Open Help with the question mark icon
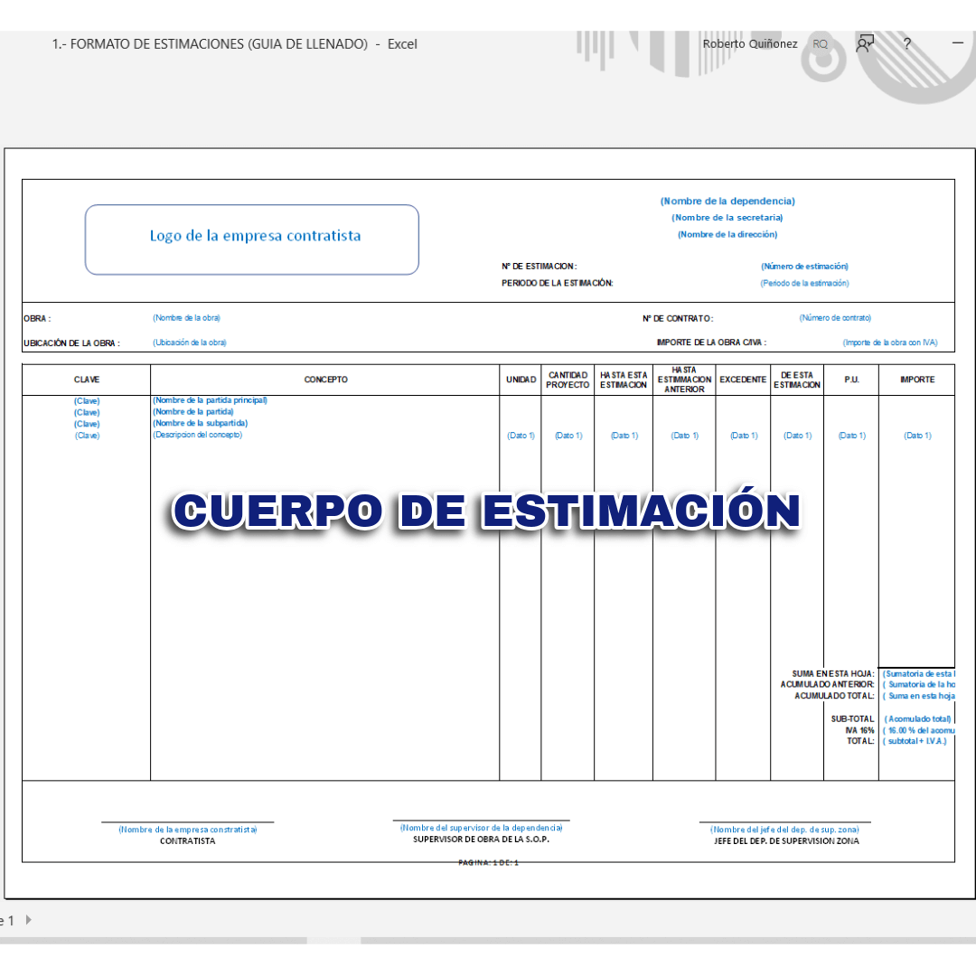Image resolution: width=976 pixels, height=976 pixels. (906, 43)
